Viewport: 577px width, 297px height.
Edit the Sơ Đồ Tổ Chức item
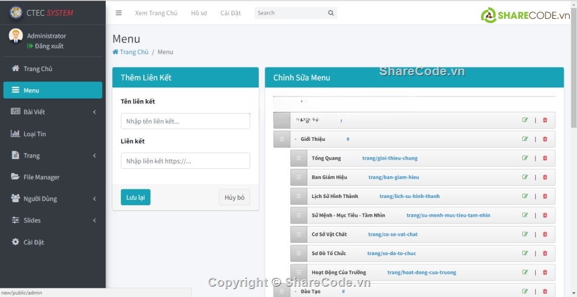click(x=525, y=253)
